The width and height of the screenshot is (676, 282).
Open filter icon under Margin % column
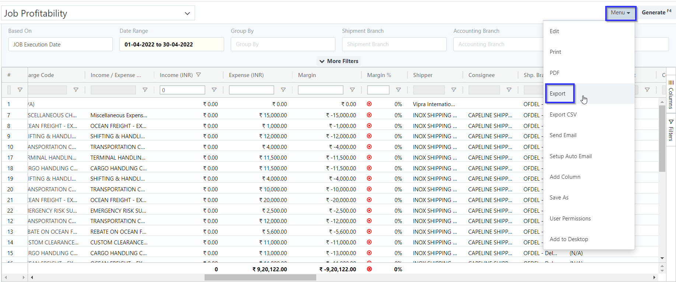coord(398,90)
